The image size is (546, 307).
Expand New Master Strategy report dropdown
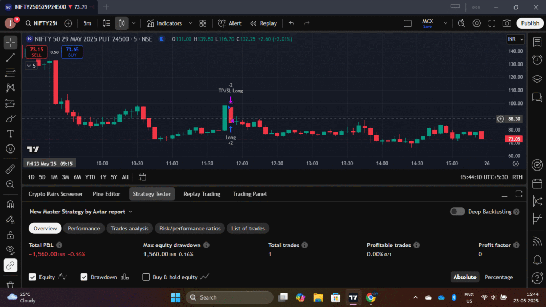(81, 212)
